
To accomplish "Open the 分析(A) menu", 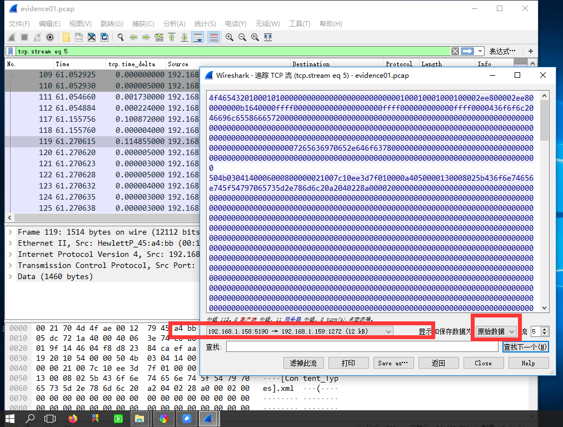I will point(174,24).
